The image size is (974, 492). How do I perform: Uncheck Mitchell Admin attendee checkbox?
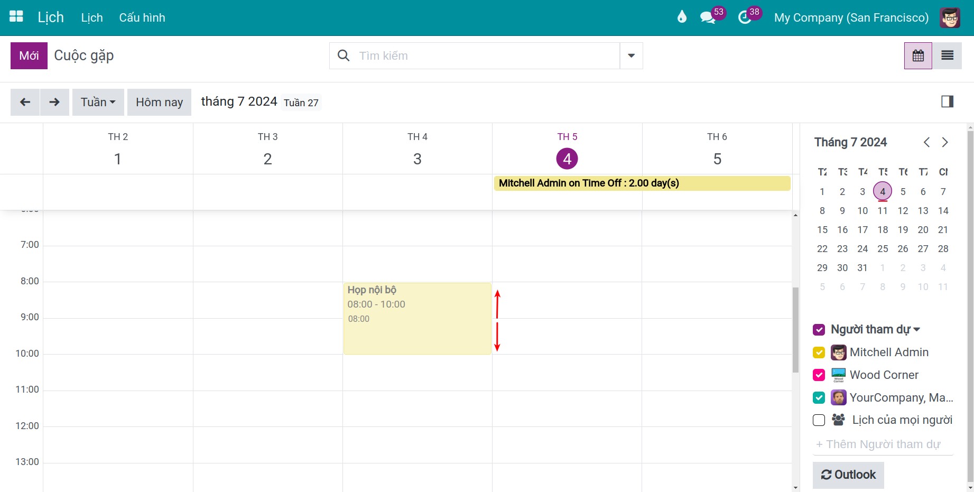click(819, 352)
